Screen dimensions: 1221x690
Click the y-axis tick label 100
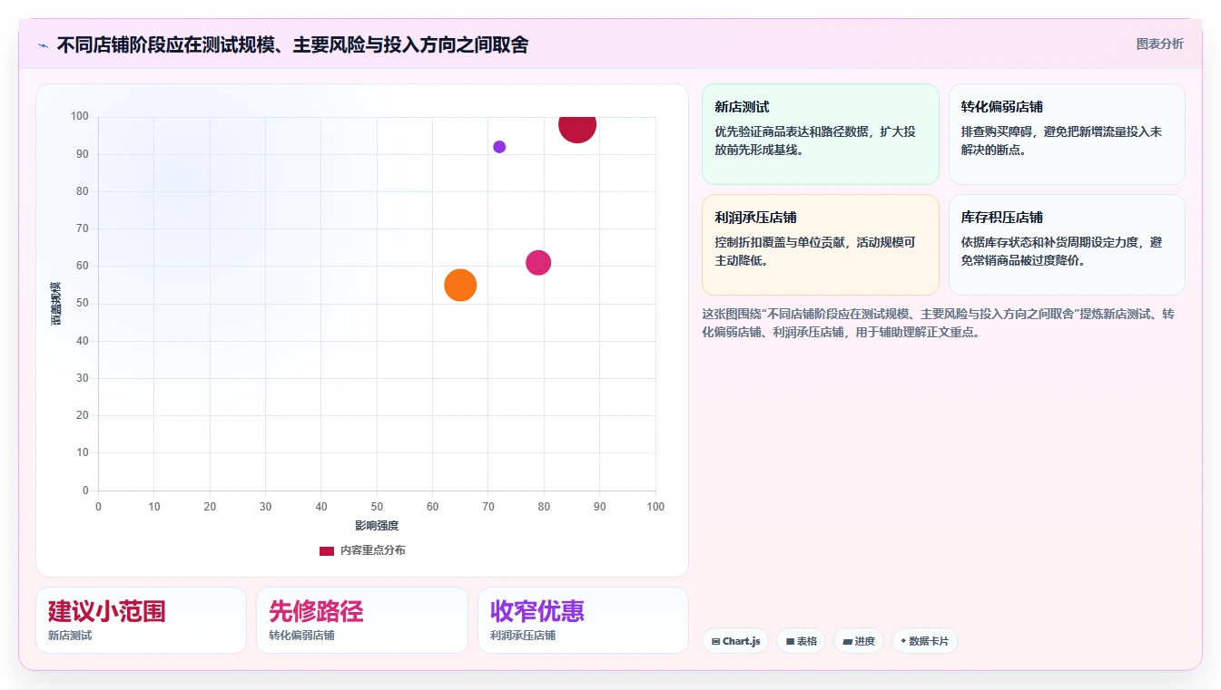click(x=80, y=116)
